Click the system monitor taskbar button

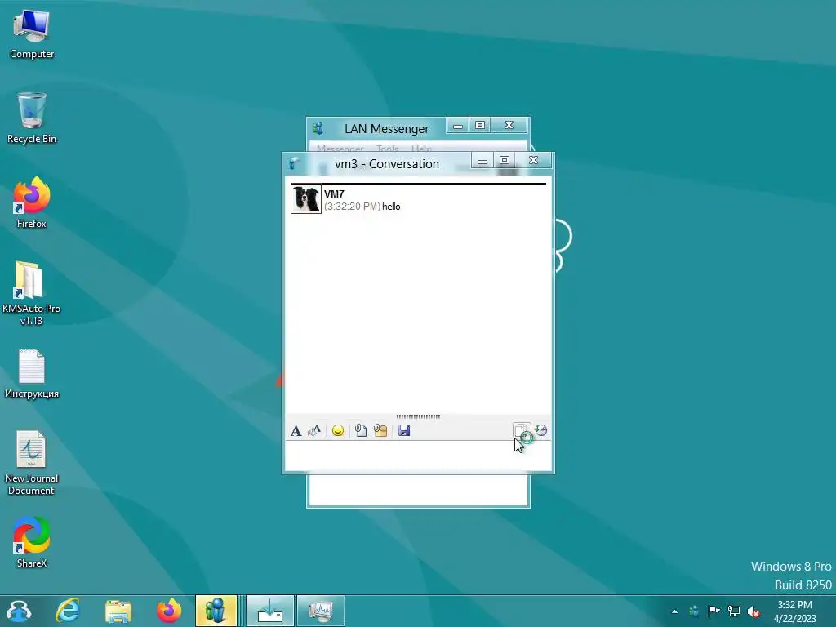pyautogui.click(x=320, y=611)
